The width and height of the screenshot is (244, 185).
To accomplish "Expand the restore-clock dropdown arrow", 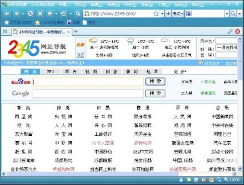I will [x=71, y=14].
